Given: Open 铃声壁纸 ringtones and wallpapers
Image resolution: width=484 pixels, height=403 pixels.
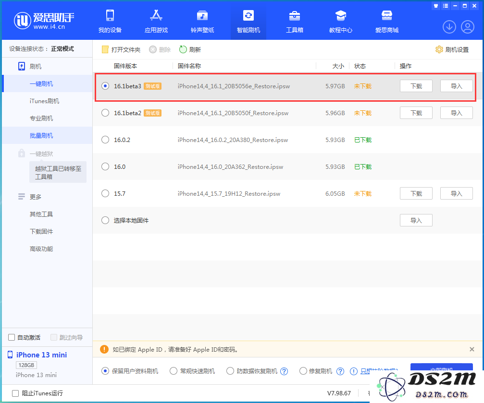Looking at the screenshot, I should [x=202, y=21].
